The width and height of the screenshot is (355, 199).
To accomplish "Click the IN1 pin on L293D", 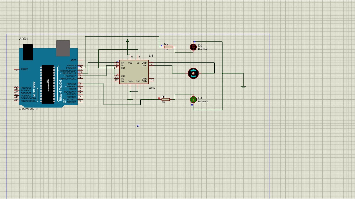I will [x=123, y=63].
